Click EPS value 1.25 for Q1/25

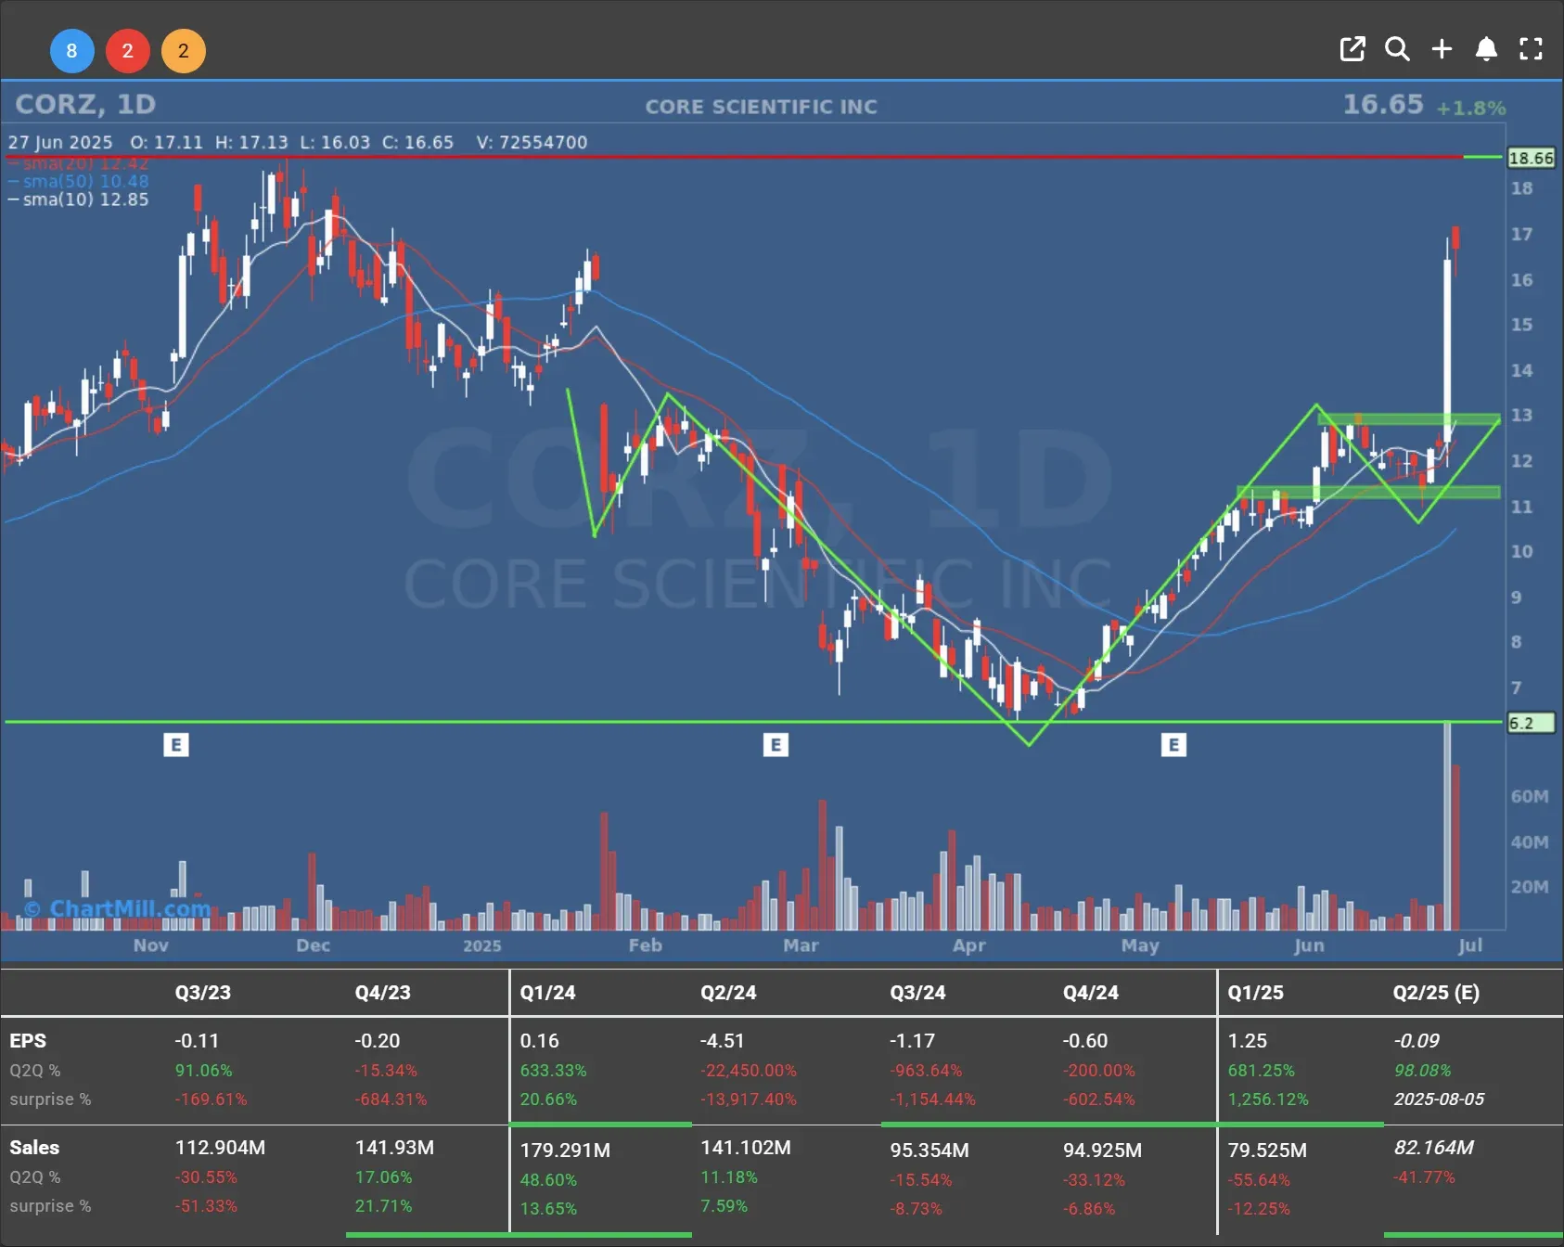pos(1248,1041)
